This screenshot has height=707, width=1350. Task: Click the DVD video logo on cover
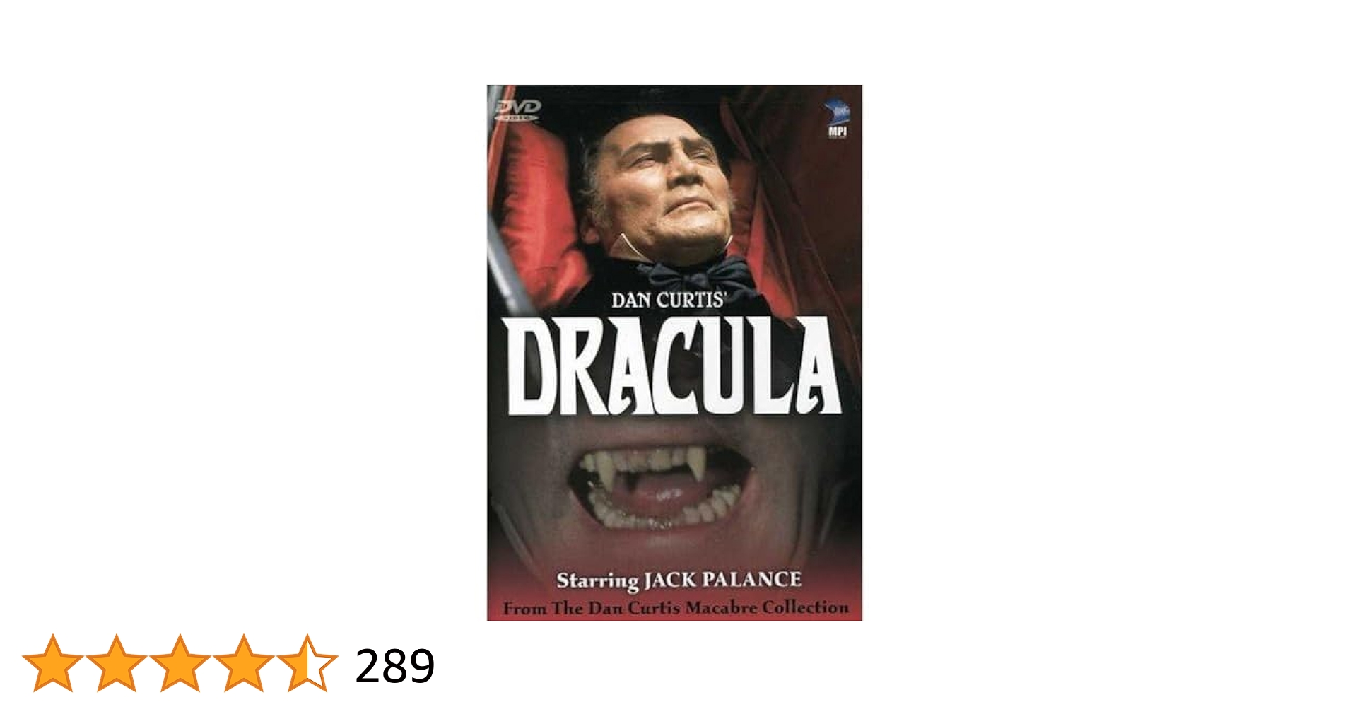(517, 110)
